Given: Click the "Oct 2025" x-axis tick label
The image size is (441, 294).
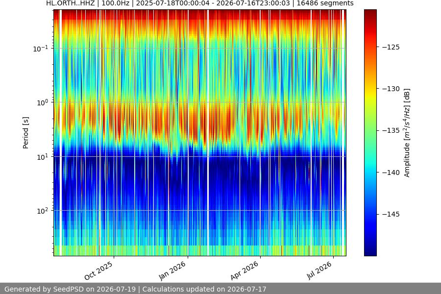Looking at the screenshot, I should [x=98, y=270].
